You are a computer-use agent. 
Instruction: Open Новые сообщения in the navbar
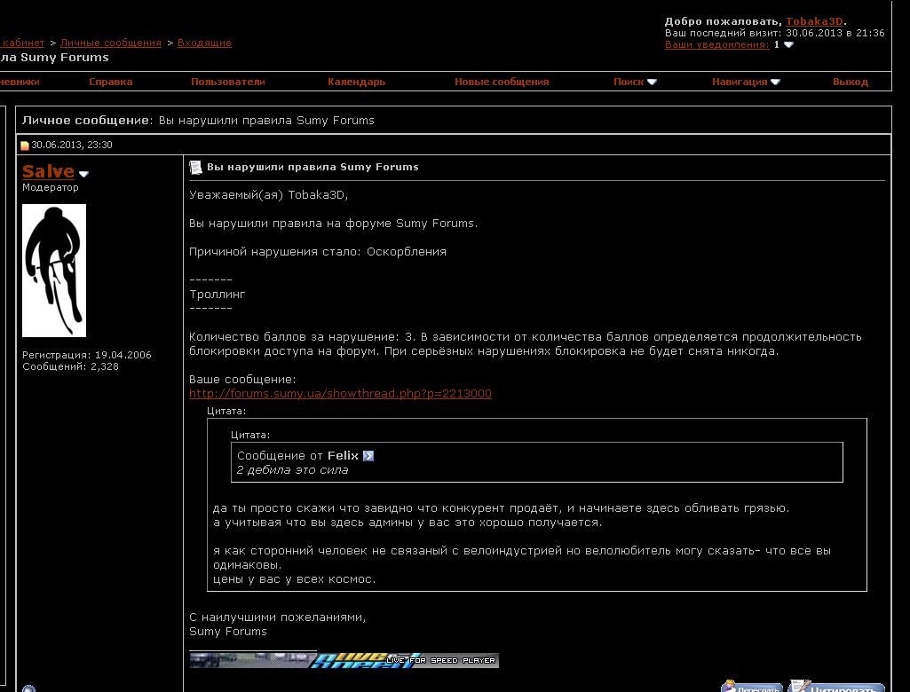point(502,82)
